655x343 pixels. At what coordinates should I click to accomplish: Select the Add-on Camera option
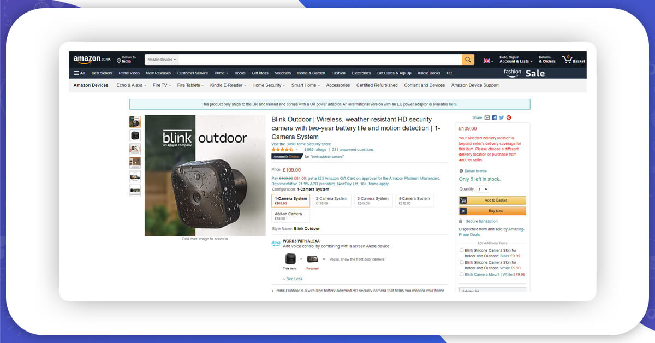tap(290, 216)
